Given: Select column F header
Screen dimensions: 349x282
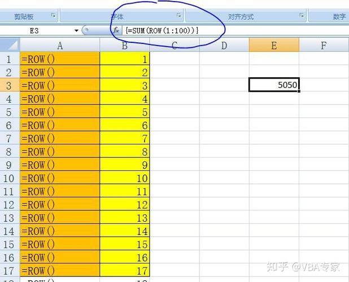Looking at the screenshot, I should point(324,45).
